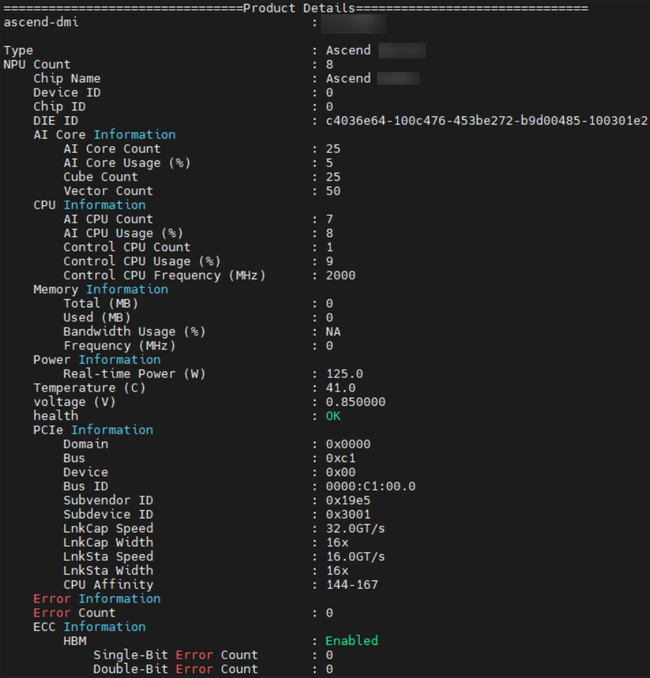The height and width of the screenshot is (678, 650).
Task: Click the "Chip Name" label
Action: 67,78
